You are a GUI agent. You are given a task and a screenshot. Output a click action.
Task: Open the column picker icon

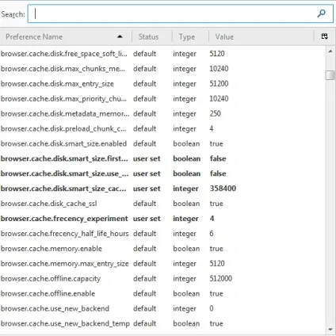[x=324, y=36]
